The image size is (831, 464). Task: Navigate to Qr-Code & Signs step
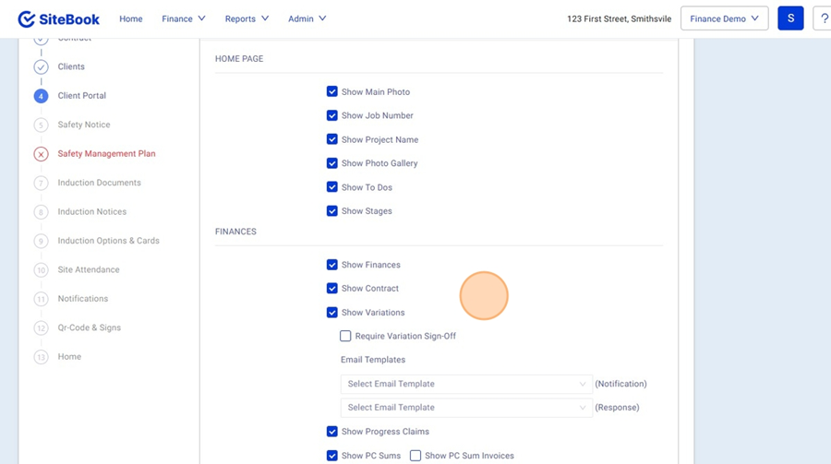click(89, 328)
